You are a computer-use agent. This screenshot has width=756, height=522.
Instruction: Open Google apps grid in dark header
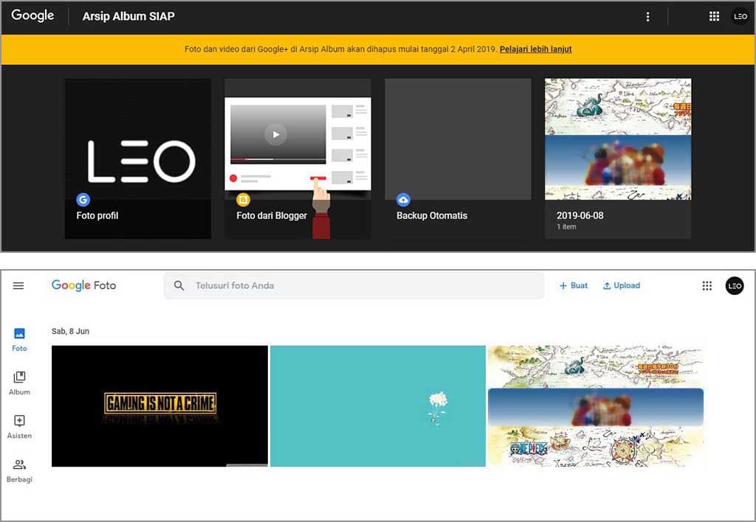(x=714, y=16)
